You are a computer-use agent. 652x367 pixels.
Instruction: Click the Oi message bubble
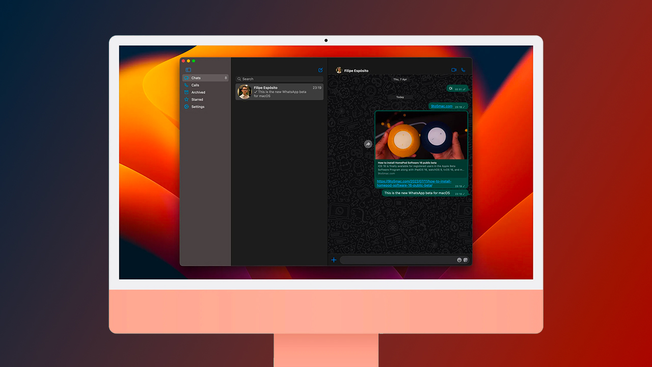[457, 88]
